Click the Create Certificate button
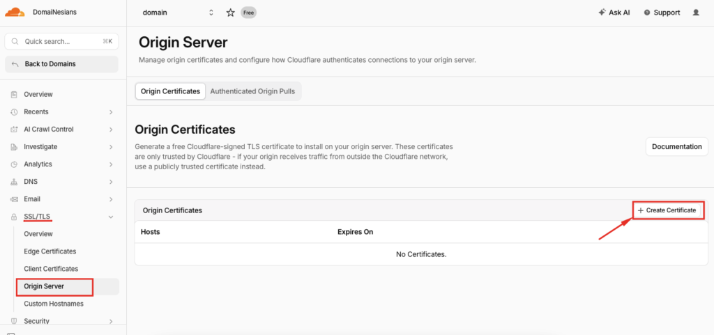714x335 pixels. (x=667, y=210)
